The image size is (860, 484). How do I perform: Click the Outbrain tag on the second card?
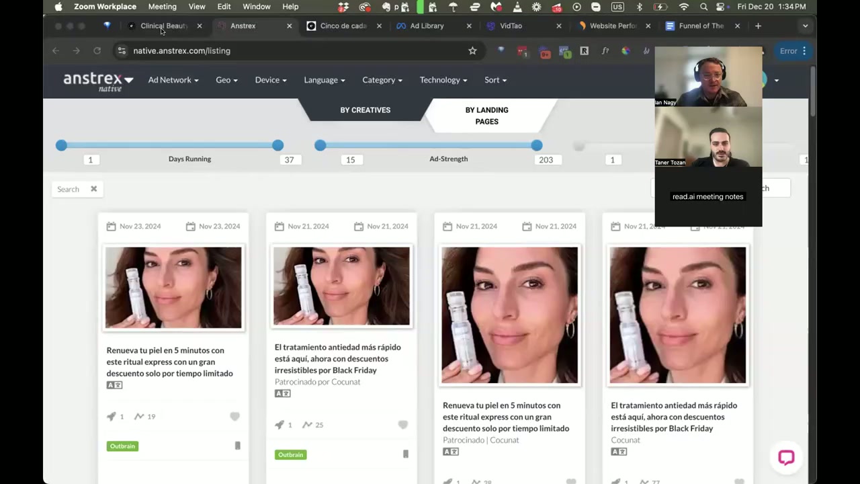click(290, 454)
